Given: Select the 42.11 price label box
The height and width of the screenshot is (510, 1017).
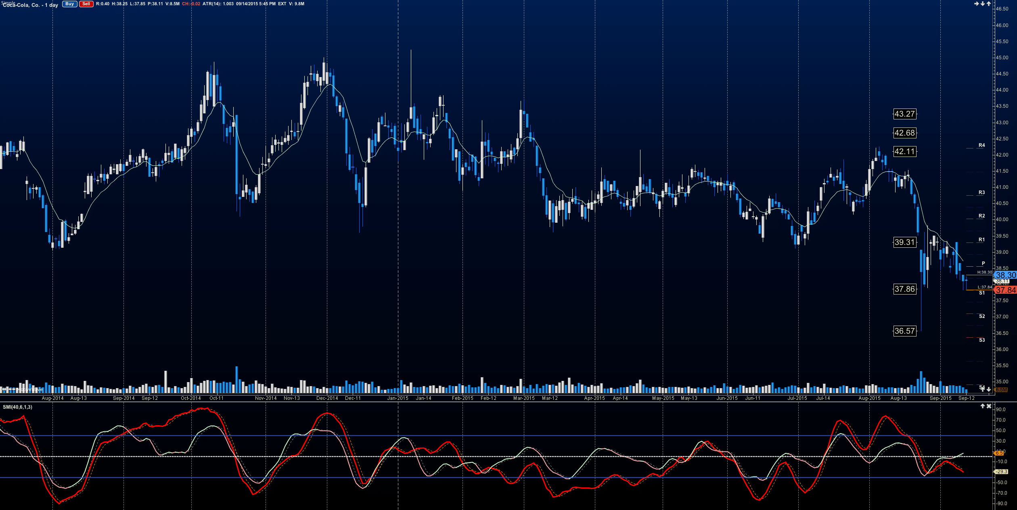Looking at the screenshot, I should (905, 151).
